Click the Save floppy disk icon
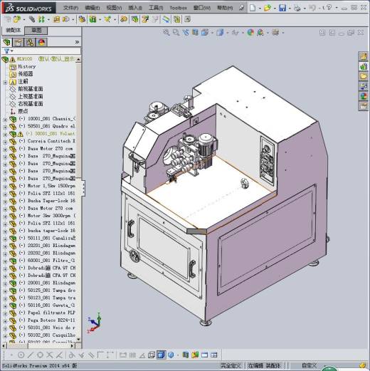Image resolution: width=370 pixels, height=371 pixels. (x=282, y=8)
